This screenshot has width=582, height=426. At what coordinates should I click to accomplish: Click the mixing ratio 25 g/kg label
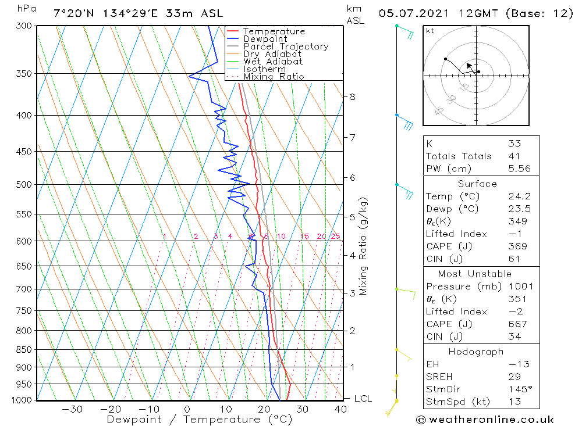(x=336, y=236)
